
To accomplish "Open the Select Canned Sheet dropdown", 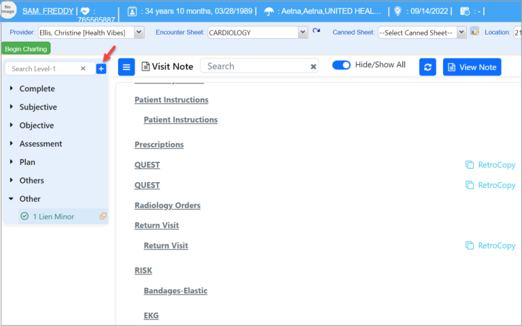I will coord(462,32).
